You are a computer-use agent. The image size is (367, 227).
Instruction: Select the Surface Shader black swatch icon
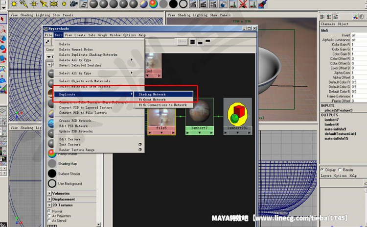52,174
